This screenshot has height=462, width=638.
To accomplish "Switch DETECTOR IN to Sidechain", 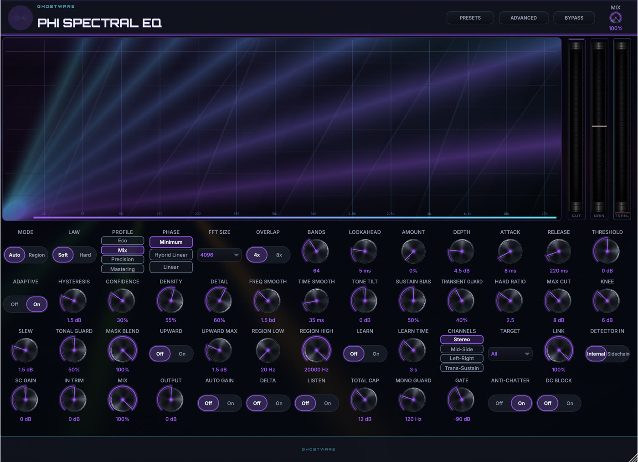I will [618, 354].
